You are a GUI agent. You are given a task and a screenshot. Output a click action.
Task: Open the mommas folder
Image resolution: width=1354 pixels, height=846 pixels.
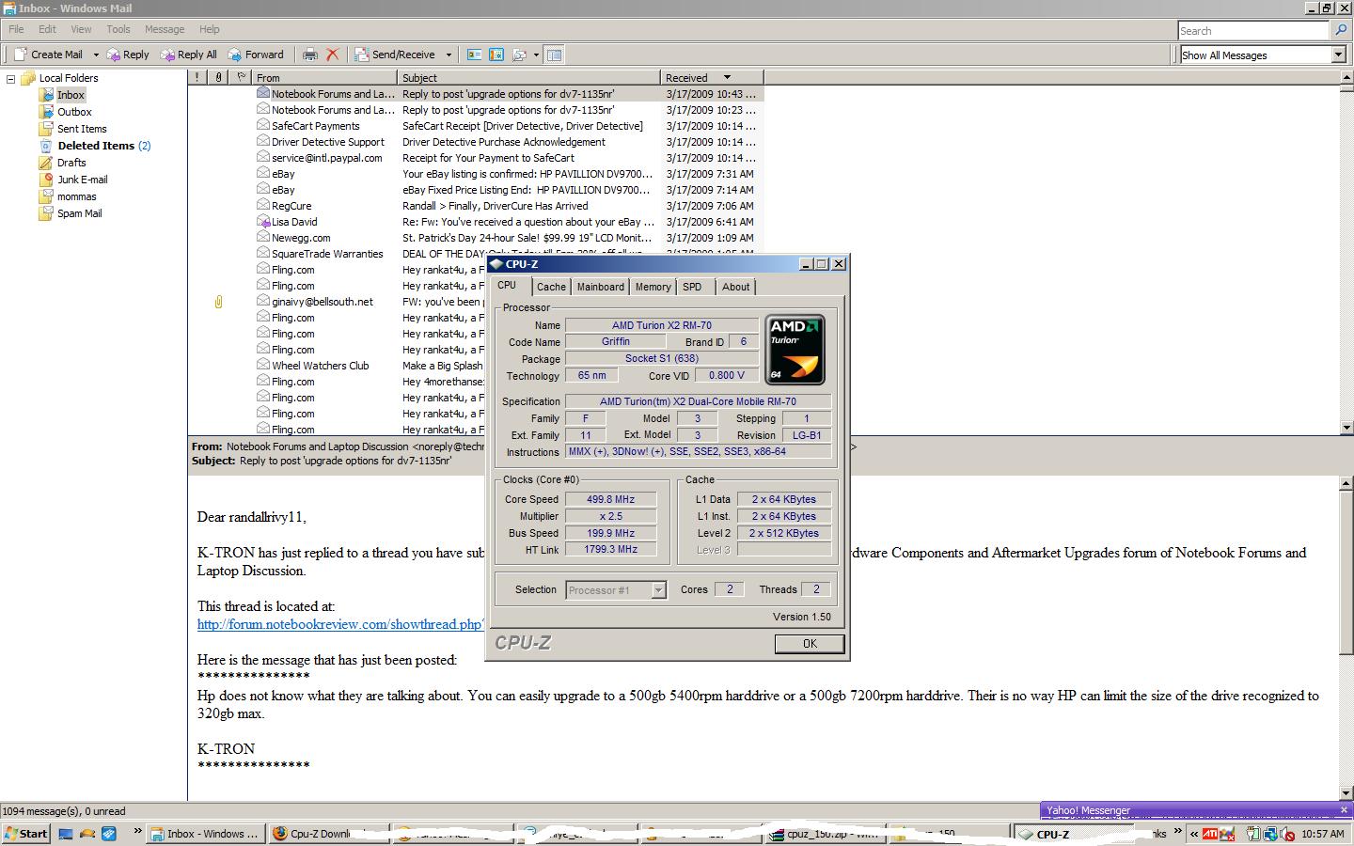76,196
